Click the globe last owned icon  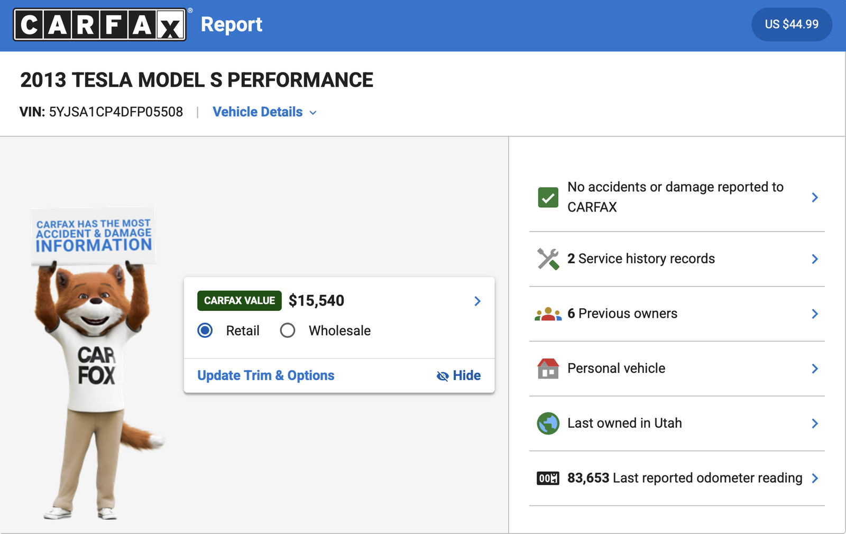(x=548, y=423)
